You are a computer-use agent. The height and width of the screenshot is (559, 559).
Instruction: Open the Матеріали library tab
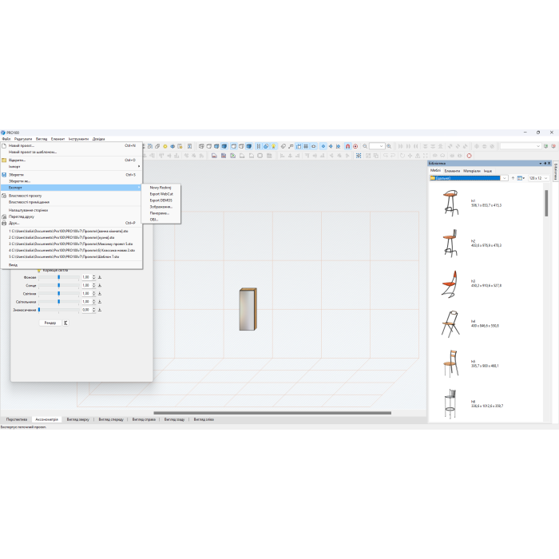click(x=472, y=170)
